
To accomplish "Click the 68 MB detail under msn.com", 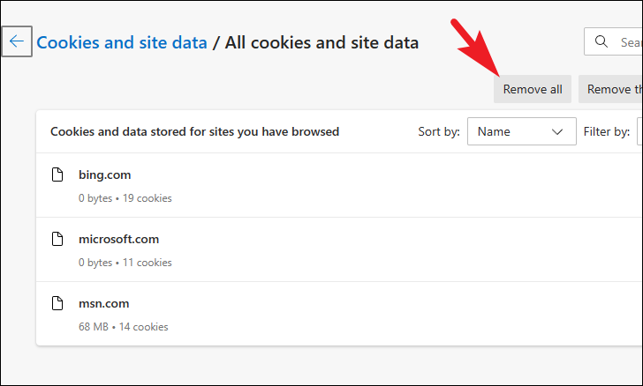I will coord(94,327).
